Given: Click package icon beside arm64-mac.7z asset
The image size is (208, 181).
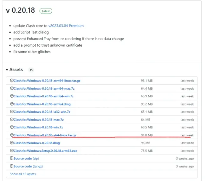Looking at the screenshot, I should coord(12,88).
